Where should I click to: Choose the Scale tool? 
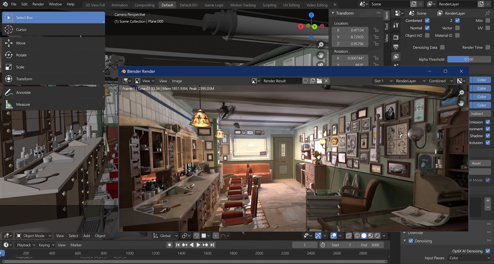(20, 67)
